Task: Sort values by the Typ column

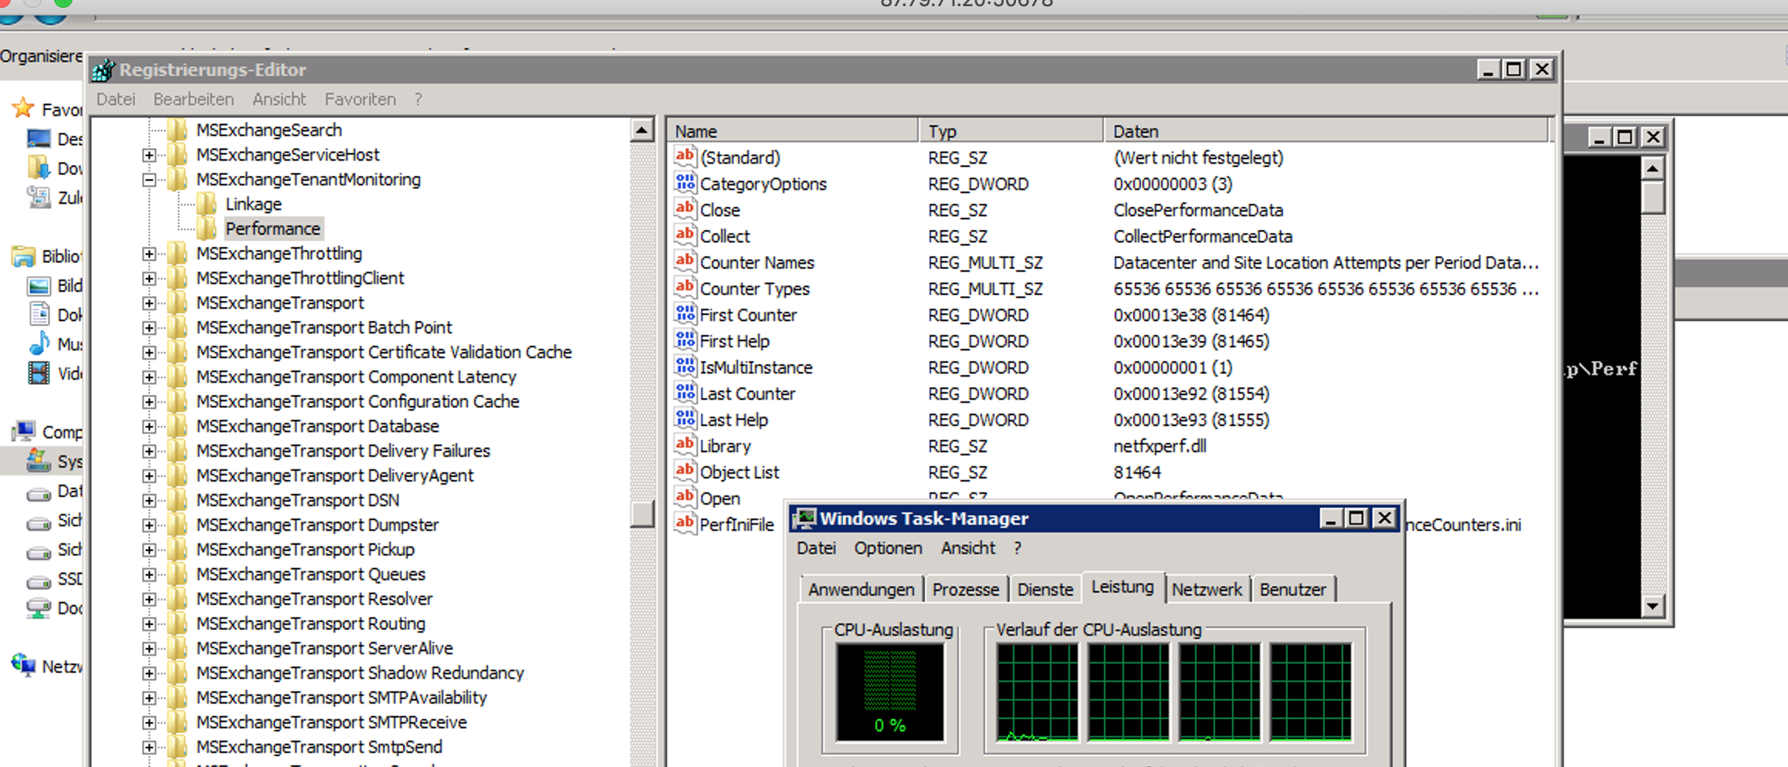Action: (x=1011, y=131)
